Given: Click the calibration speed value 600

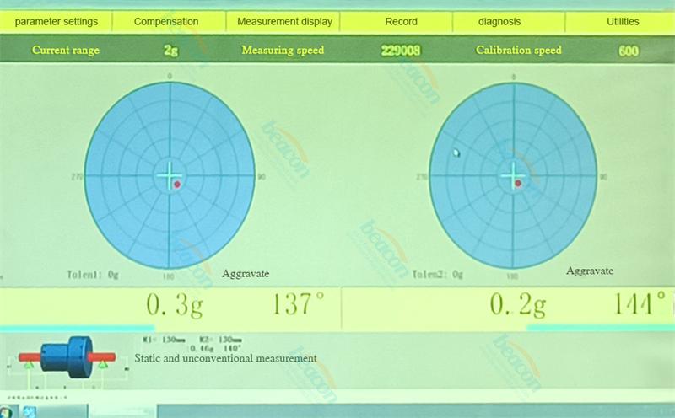Looking at the screenshot, I should click(628, 51).
